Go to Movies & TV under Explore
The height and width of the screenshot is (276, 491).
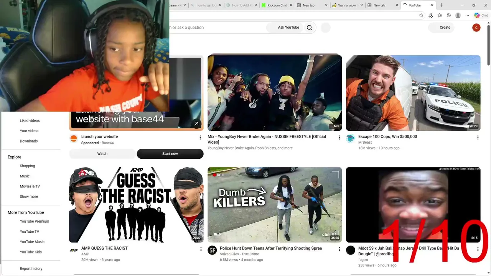point(30,187)
